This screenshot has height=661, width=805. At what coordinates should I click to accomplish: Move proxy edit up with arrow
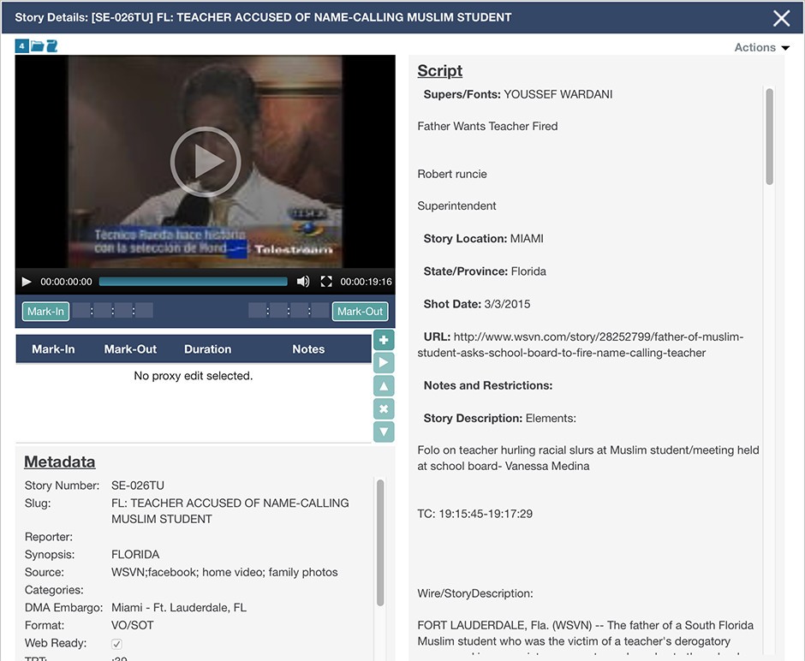384,386
